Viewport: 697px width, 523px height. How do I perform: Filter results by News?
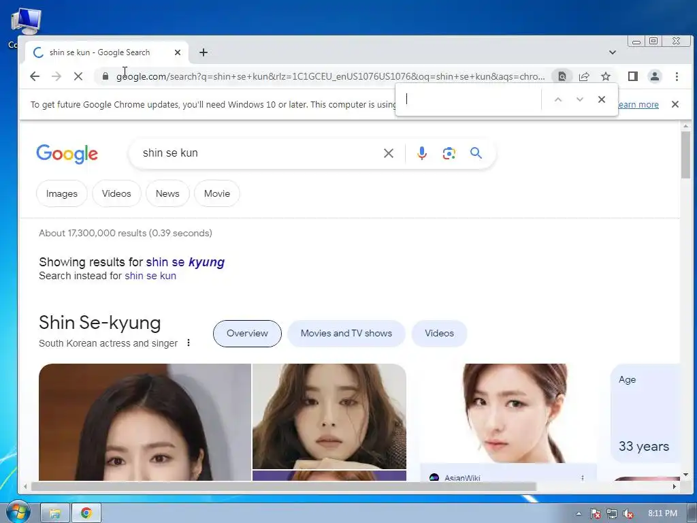167,193
